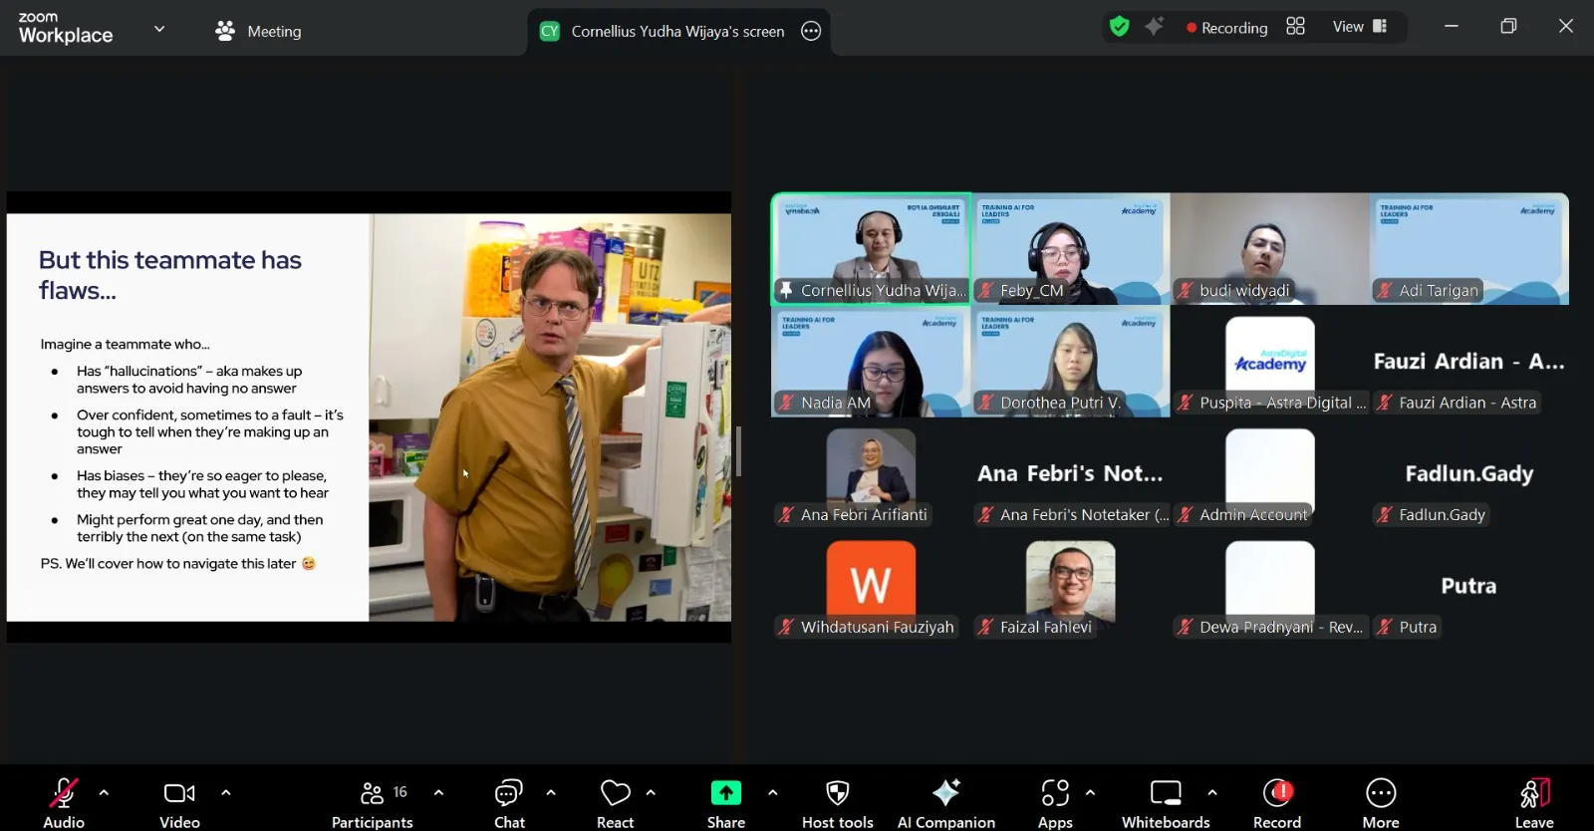Click muted mic icon beside Wihdatusani Fauziyah

786,627
